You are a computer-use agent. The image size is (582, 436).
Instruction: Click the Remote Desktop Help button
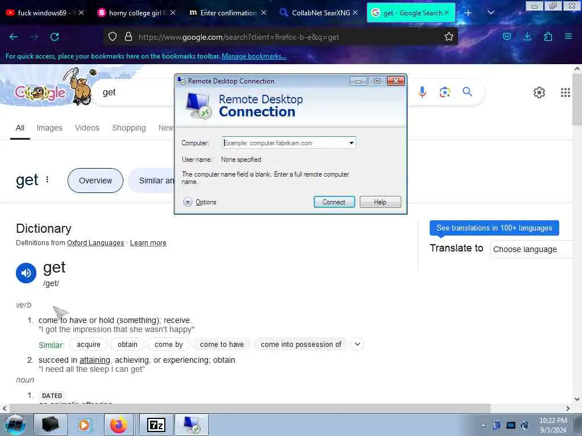pyautogui.click(x=380, y=202)
